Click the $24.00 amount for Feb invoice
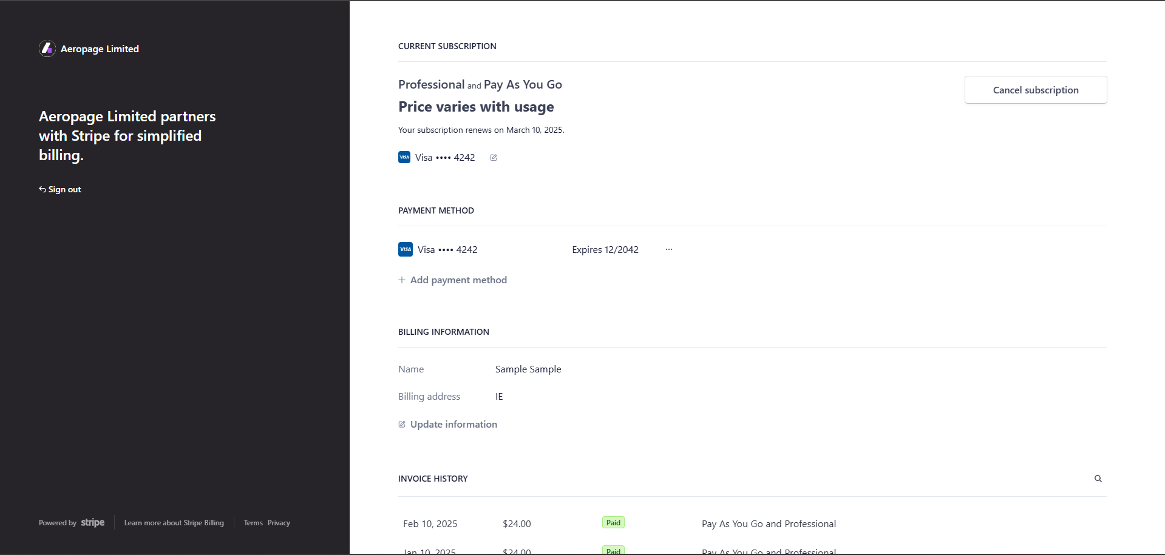 point(517,523)
